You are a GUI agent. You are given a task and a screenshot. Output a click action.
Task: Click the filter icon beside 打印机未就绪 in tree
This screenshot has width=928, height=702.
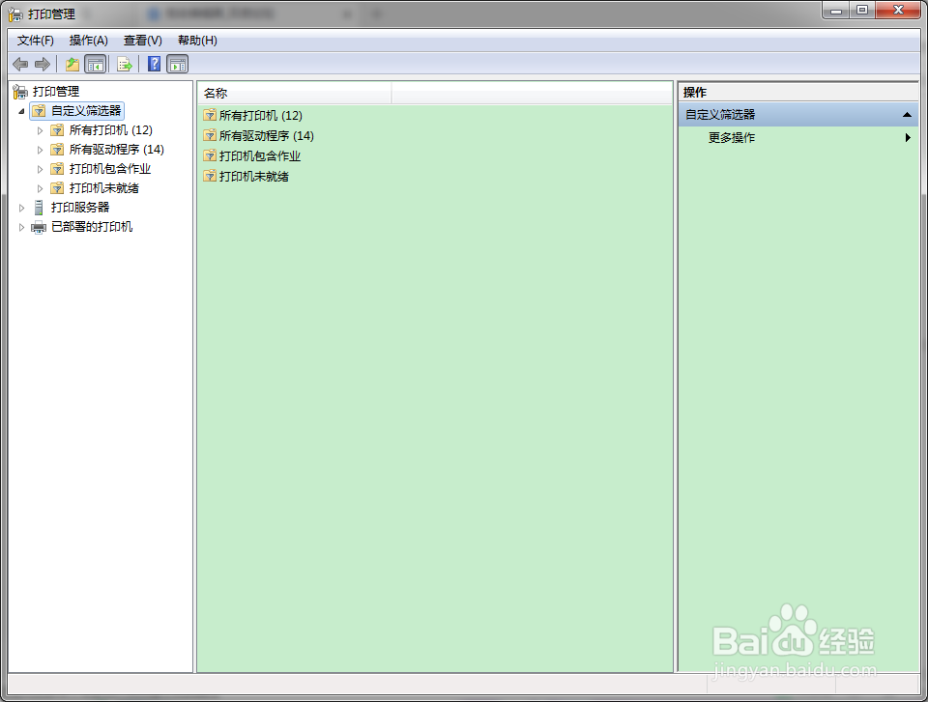[x=57, y=188]
